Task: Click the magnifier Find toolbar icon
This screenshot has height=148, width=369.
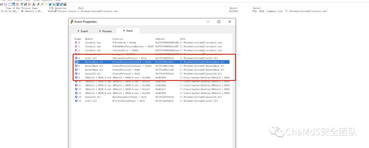Action: point(42,4)
